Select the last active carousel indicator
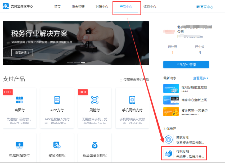 pyautogui.click(x=83, y=63)
